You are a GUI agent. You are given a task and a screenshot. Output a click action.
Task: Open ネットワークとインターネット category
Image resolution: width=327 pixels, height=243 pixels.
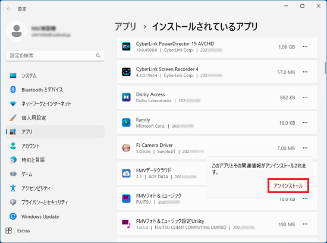tap(55, 103)
